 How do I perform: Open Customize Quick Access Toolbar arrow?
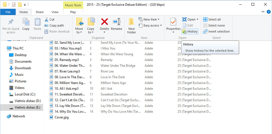click(x=25, y=5)
